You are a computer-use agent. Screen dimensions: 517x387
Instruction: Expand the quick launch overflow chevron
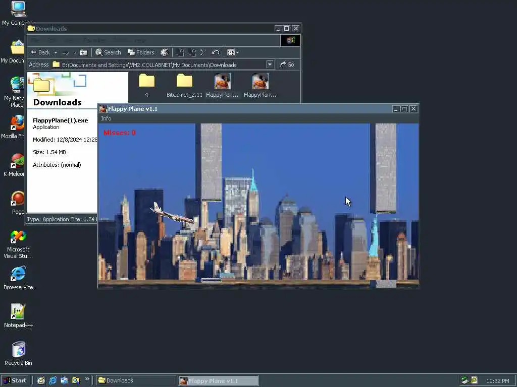point(87,379)
